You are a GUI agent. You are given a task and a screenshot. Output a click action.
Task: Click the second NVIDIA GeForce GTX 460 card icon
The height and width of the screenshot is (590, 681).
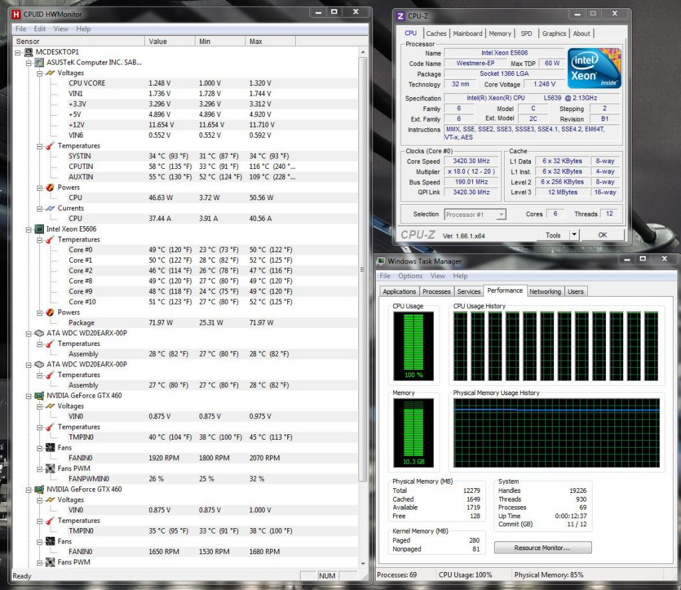[x=39, y=489]
